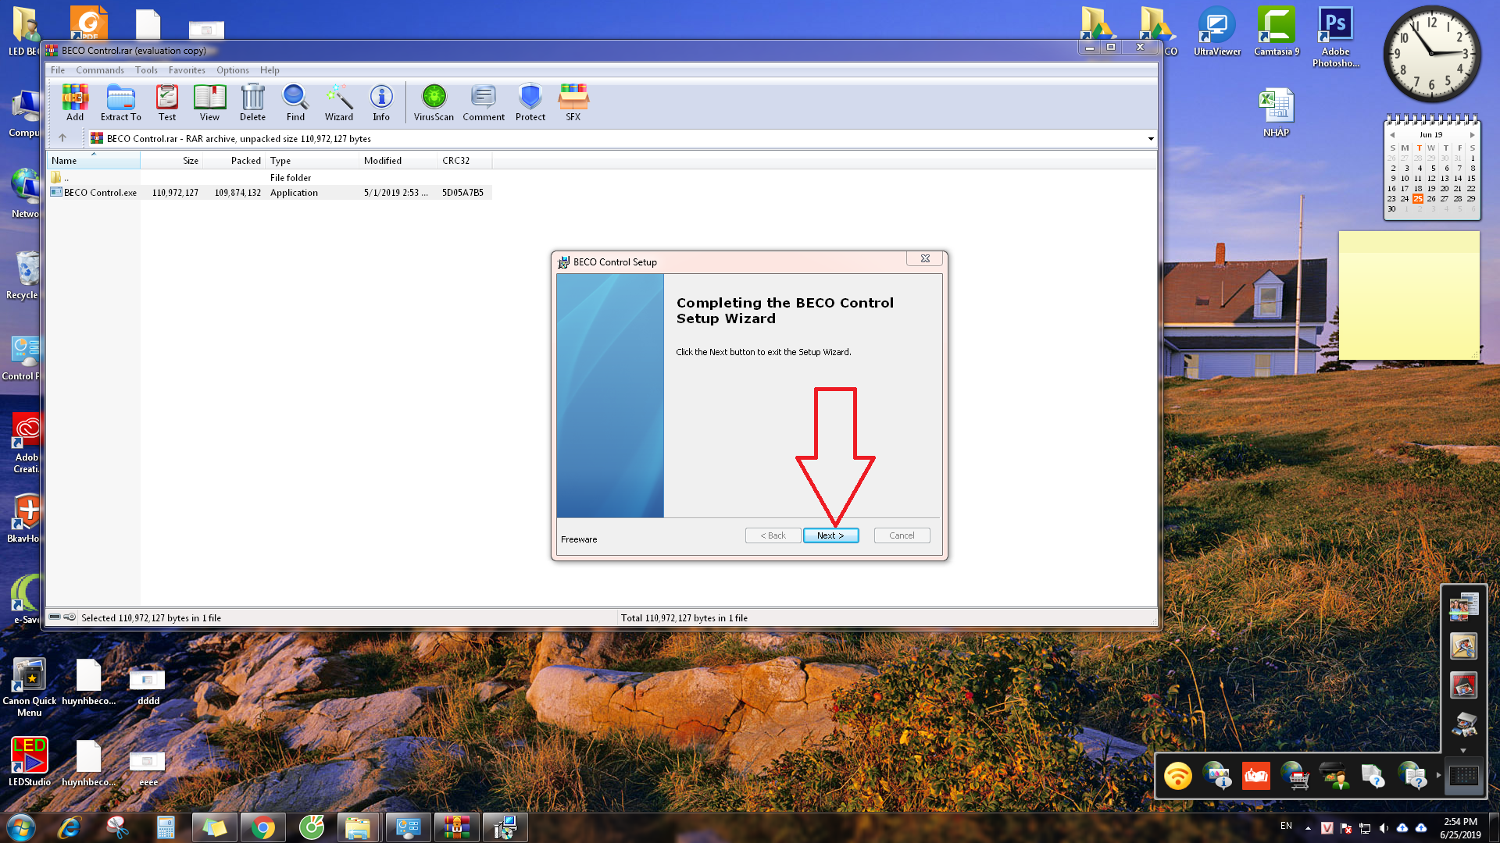Expand the archive path dropdown arrow

[1150, 139]
